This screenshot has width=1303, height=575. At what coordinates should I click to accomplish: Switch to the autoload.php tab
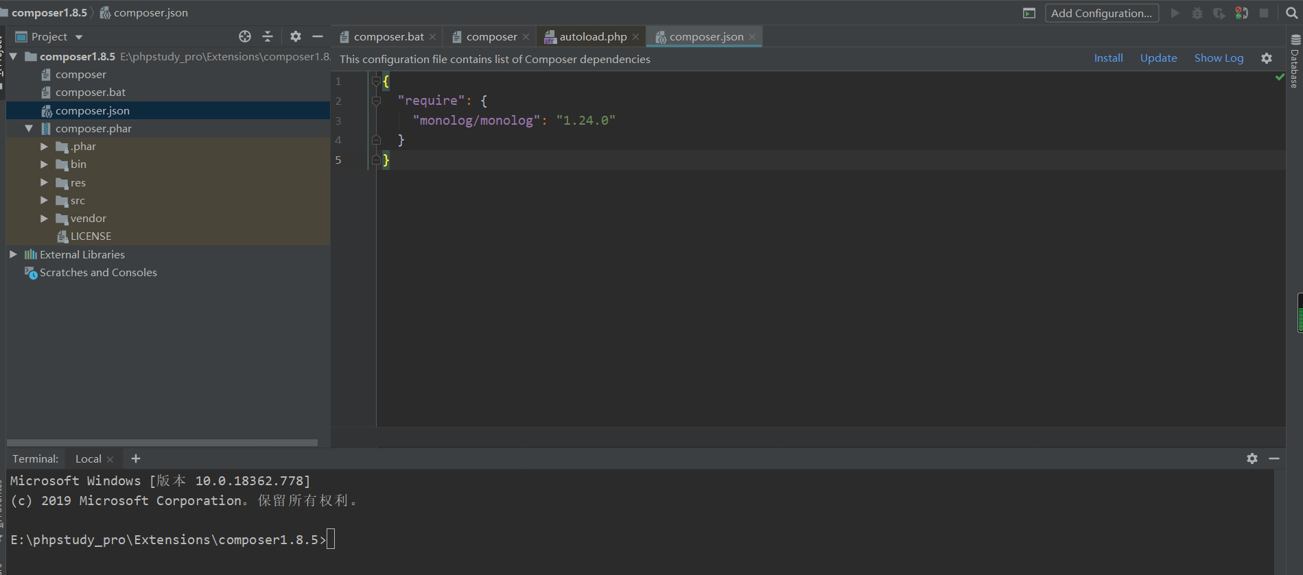(x=593, y=37)
